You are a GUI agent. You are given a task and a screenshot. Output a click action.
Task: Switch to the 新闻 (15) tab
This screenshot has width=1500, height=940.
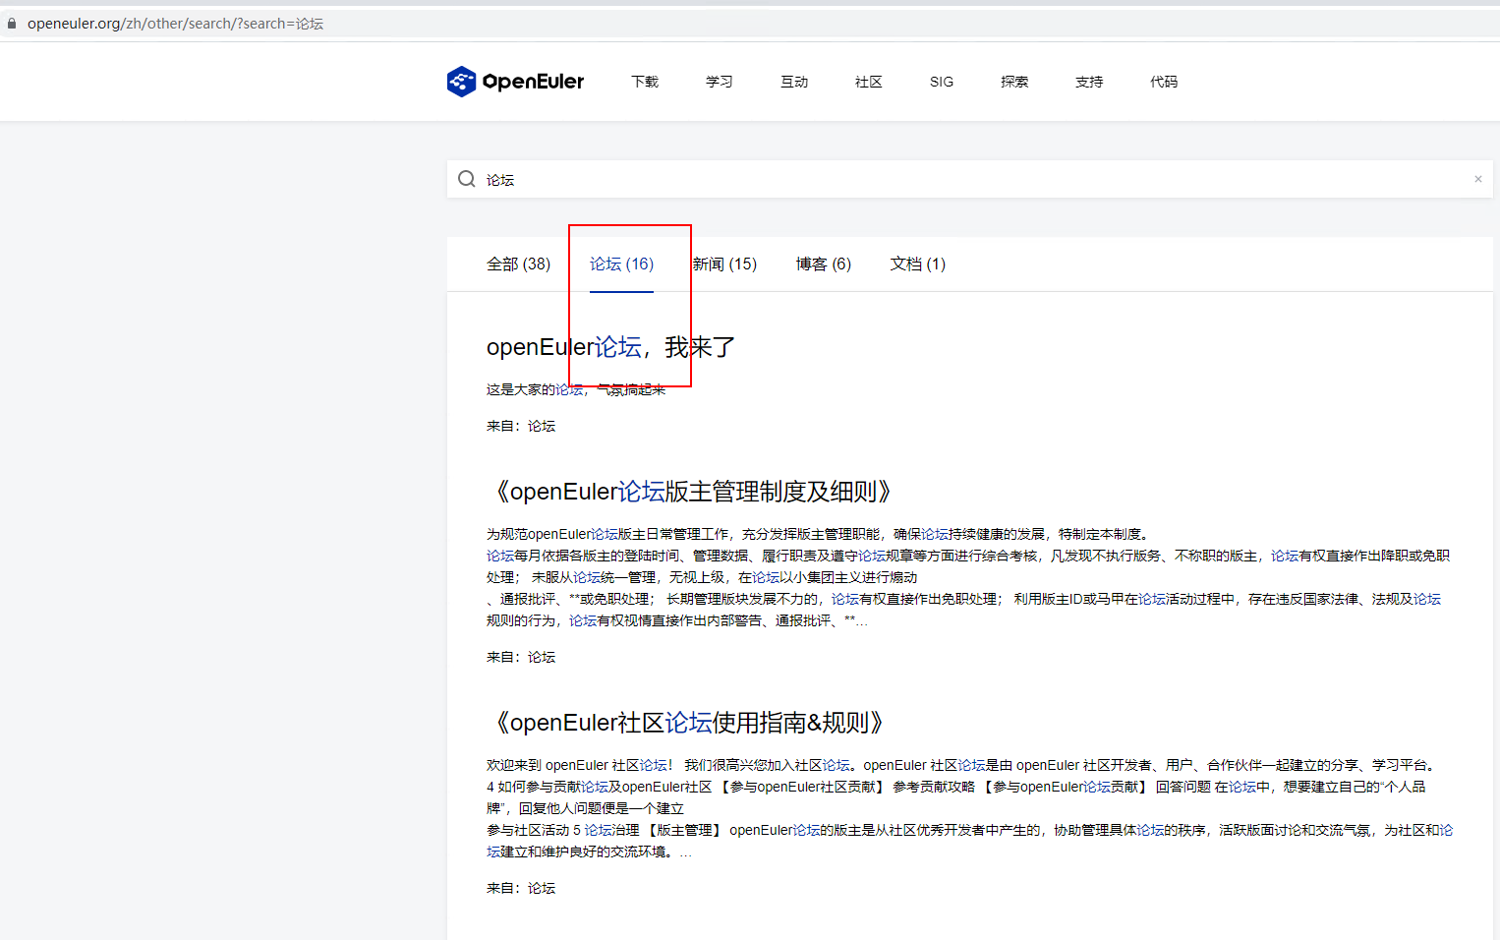724,264
